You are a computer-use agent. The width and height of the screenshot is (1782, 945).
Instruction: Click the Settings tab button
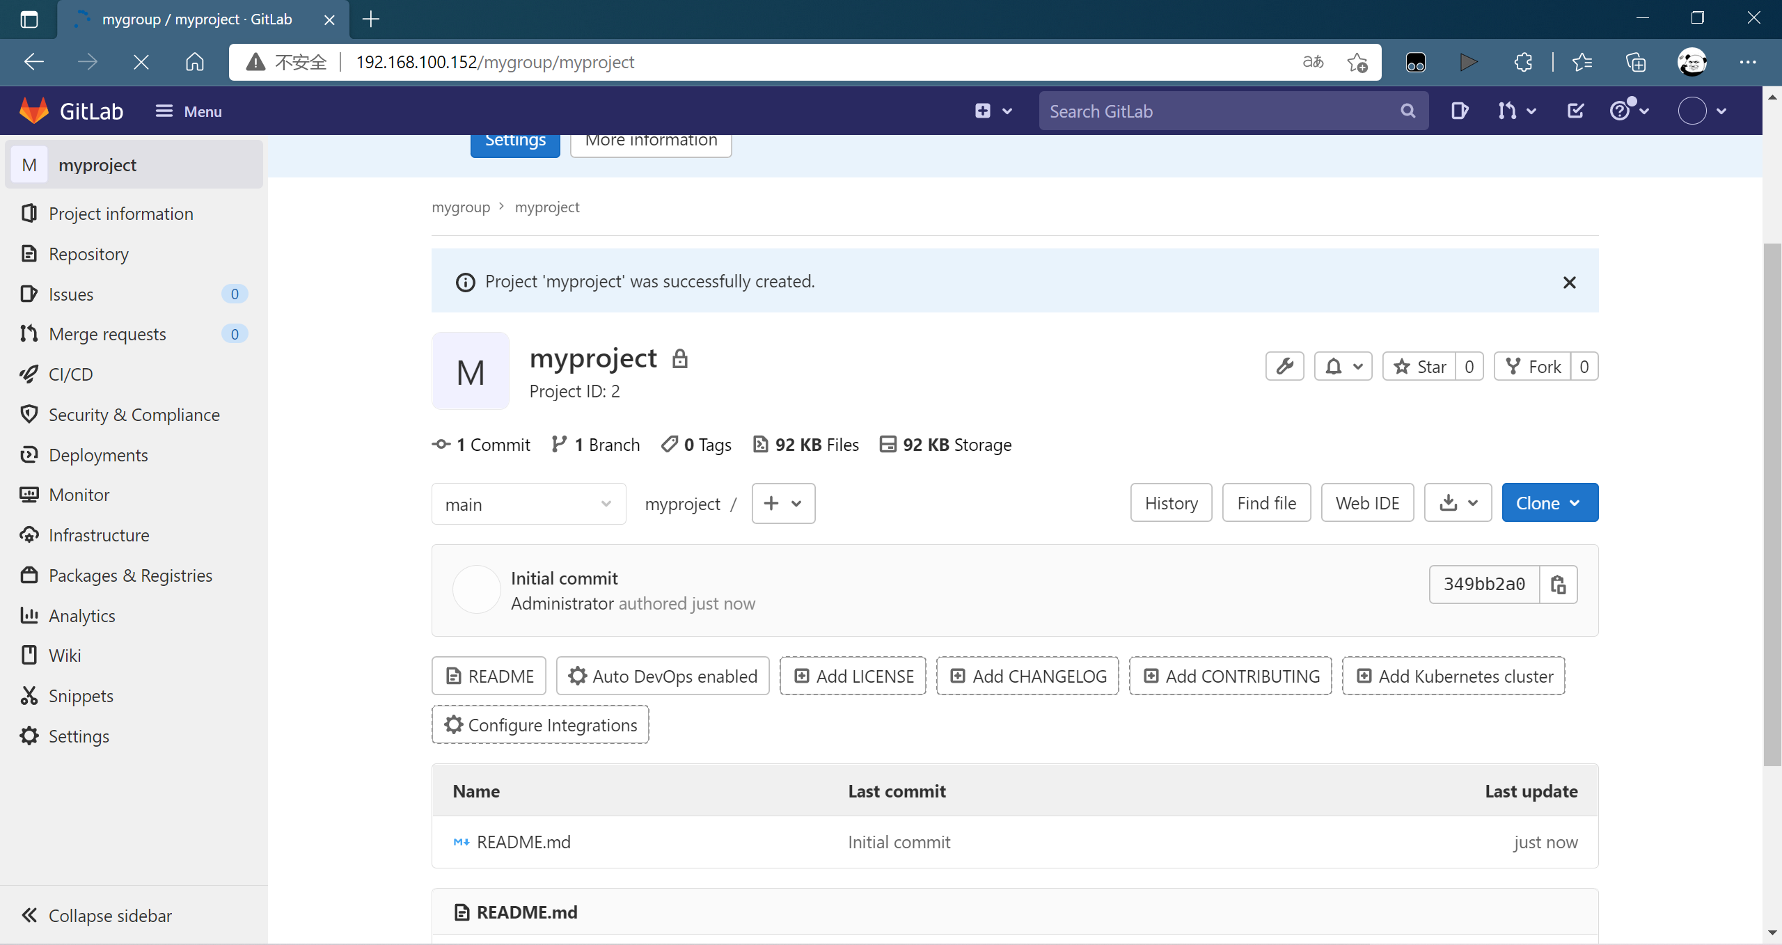tap(514, 139)
